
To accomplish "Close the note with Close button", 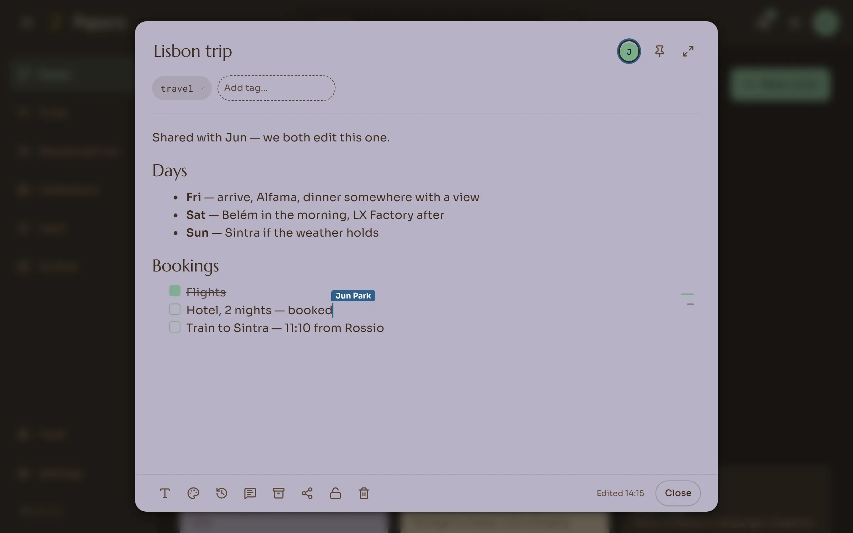I will (678, 493).
